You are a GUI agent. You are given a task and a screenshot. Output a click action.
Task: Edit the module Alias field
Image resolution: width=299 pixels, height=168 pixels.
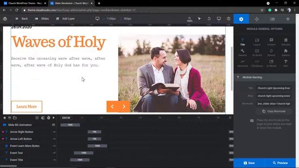(x=273, y=96)
